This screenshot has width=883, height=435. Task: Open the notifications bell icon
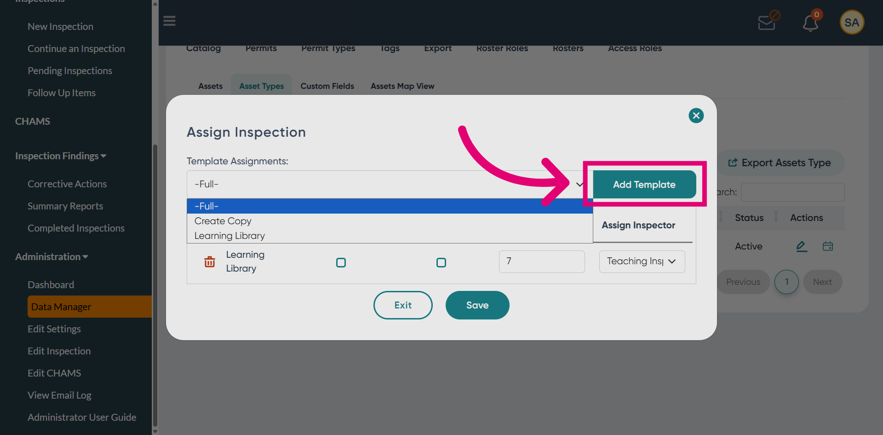811,21
